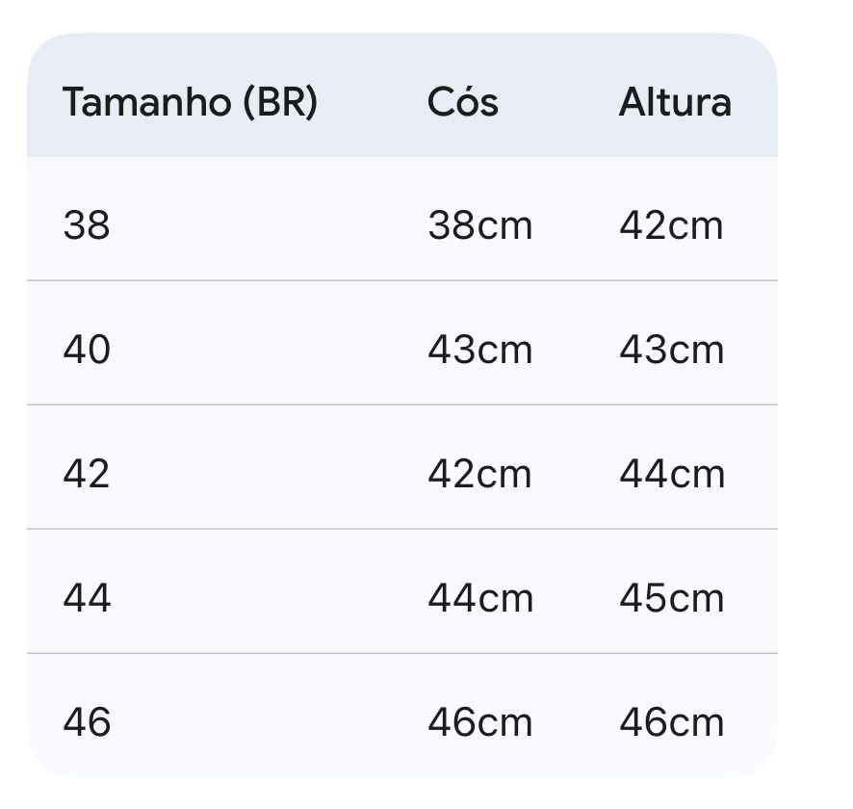Select size 46 in Tamanho column
The width and height of the screenshot is (853, 809).
(87, 722)
